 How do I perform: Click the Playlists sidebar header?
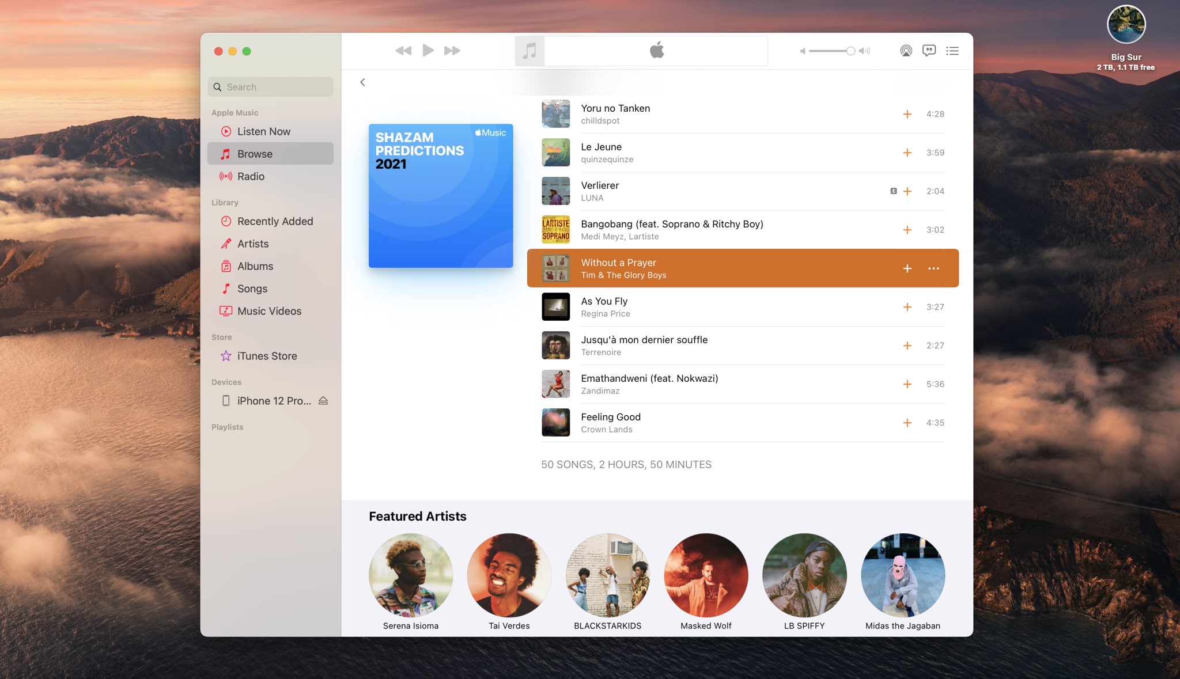coord(227,427)
